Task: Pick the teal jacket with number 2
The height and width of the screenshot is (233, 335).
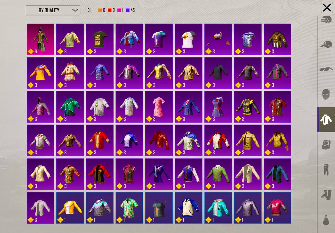Action: (218, 208)
